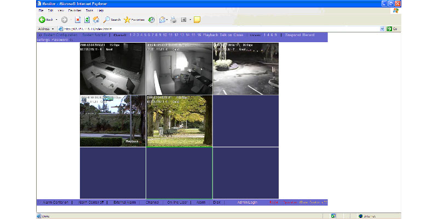Click the yellow note toolbar icon
This screenshot has height=219, width=438.
click(x=197, y=20)
